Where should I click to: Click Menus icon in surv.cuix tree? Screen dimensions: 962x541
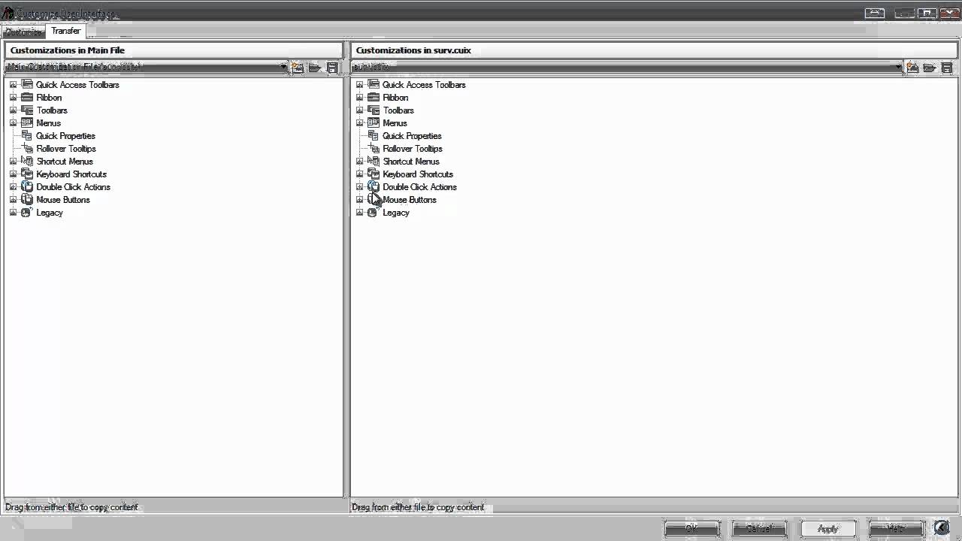point(374,123)
